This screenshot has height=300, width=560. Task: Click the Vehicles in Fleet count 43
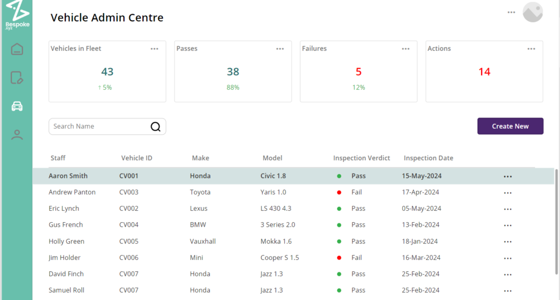tap(107, 72)
